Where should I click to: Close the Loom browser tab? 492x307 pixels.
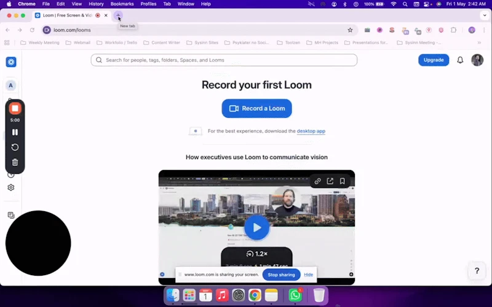(106, 15)
